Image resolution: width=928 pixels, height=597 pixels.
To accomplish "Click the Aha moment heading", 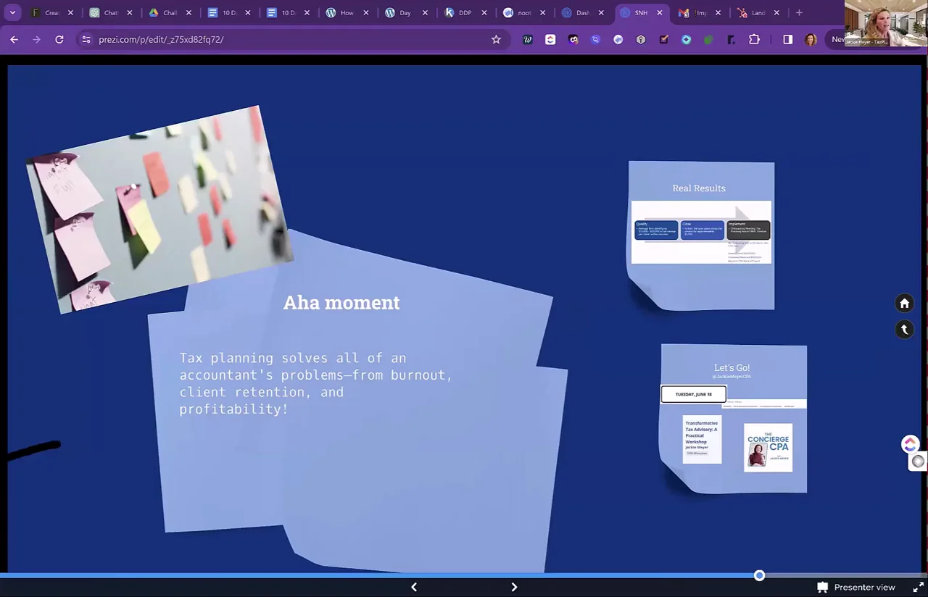I will click(341, 302).
